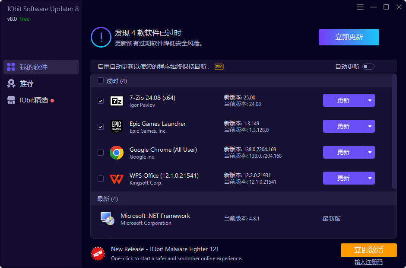Click the 最新版 status text
Screen dimensions: 406x268
pyautogui.click(x=332, y=219)
